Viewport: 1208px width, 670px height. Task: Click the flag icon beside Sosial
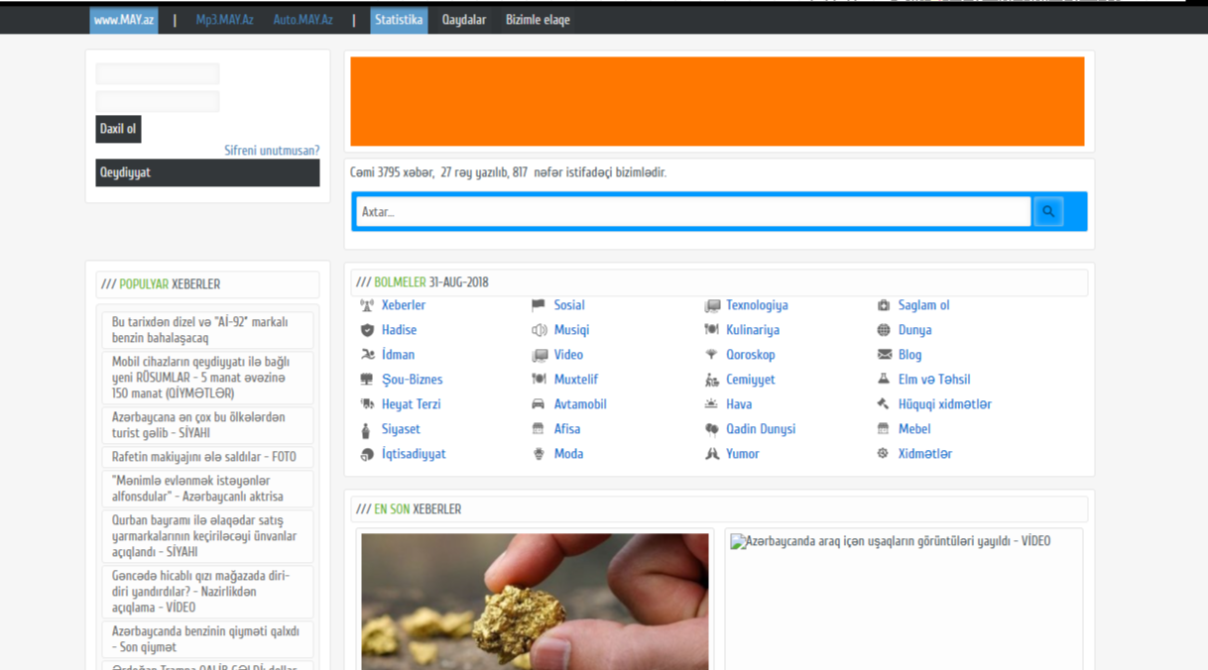pos(538,305)
